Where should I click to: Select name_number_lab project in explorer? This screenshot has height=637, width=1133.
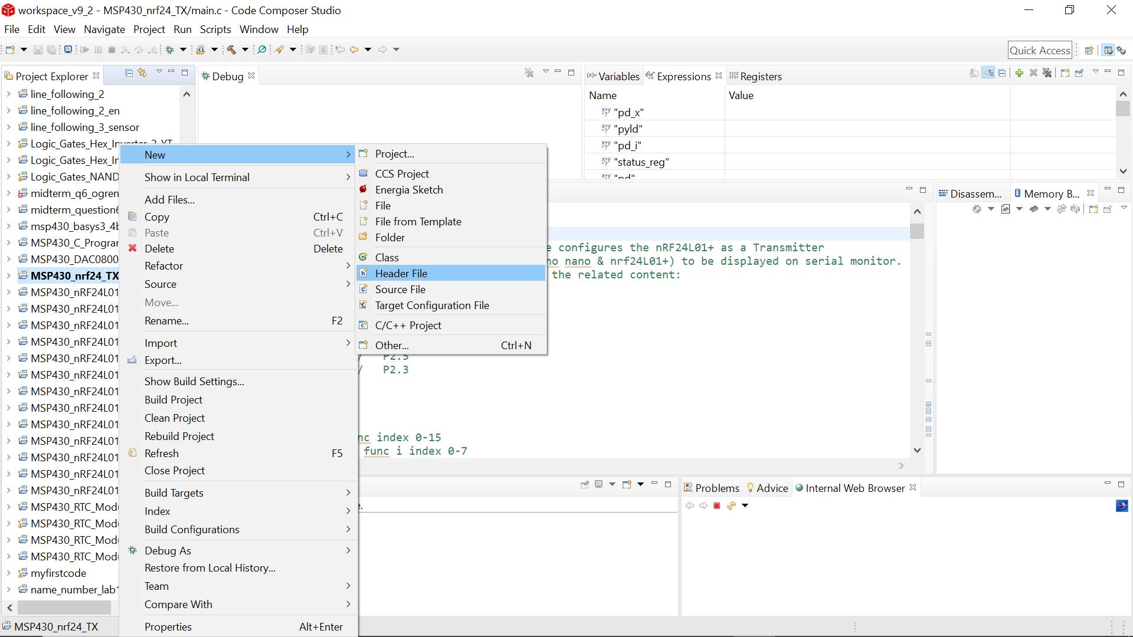(x=68, y=589)
